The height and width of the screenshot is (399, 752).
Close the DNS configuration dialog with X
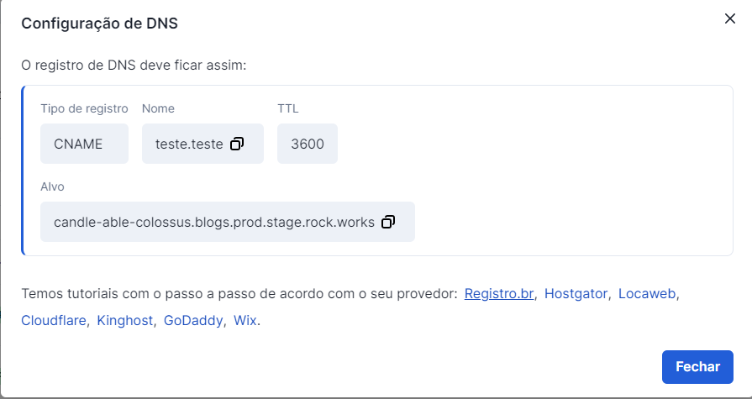729,18
